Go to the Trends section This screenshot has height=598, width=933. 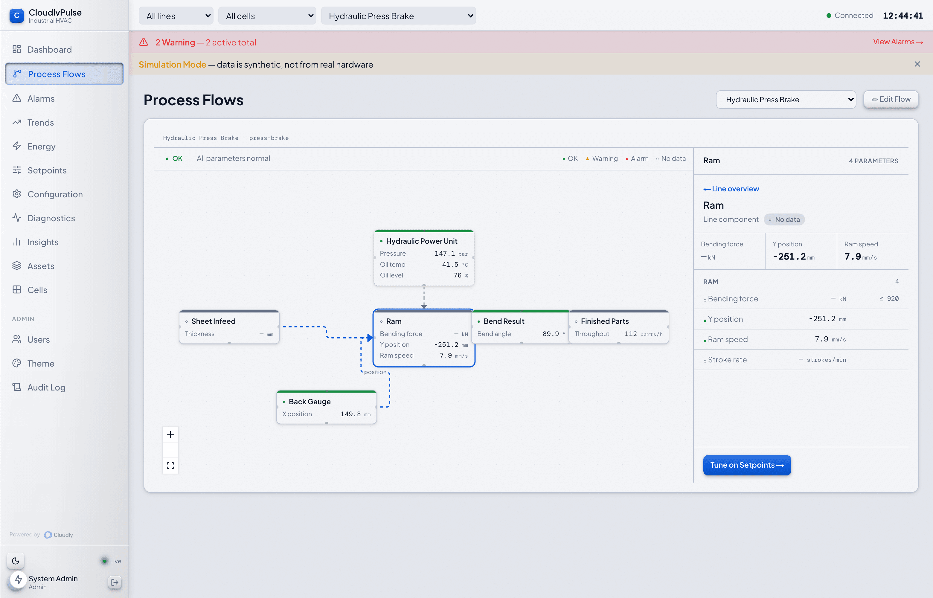pos(64,122)
